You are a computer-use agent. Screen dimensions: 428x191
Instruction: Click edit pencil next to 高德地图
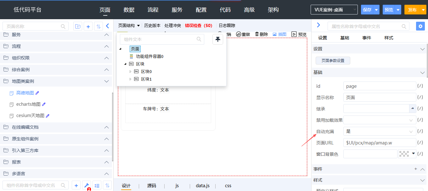(x=37, y=93)
